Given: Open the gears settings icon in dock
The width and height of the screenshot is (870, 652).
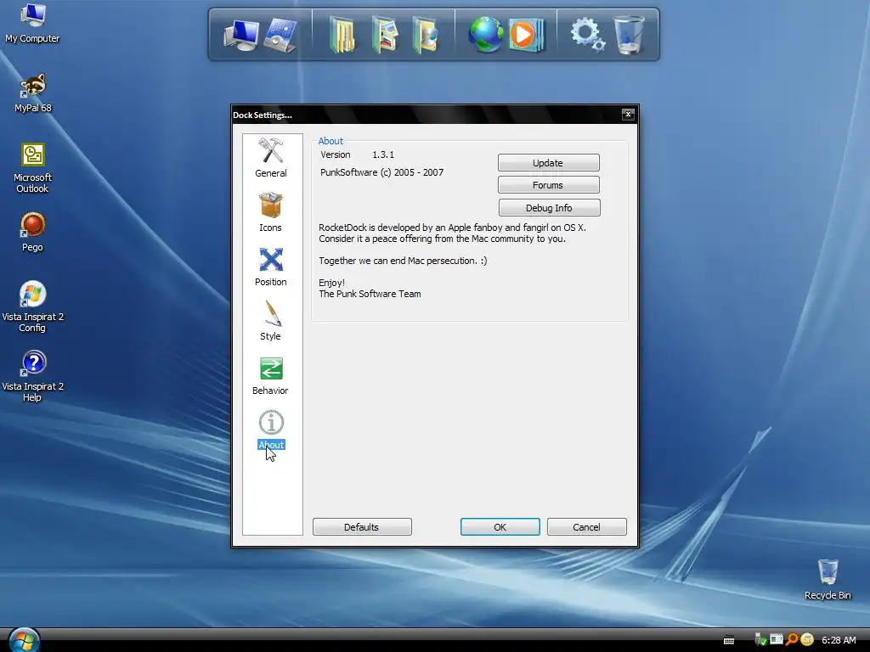Looking at the screenshot, I should 587,34.
